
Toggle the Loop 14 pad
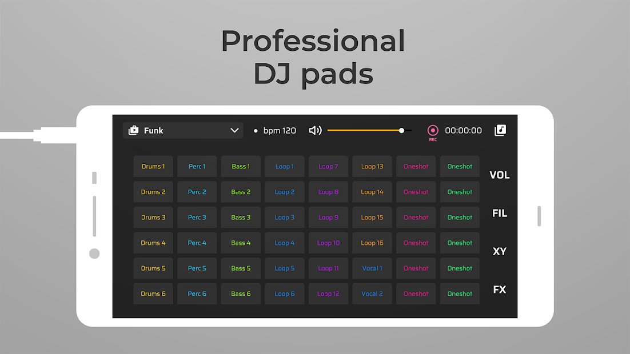[372, 192]
